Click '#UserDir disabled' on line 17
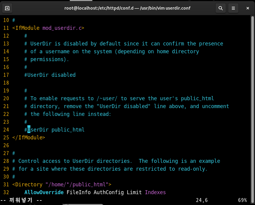 coord(50,75)
